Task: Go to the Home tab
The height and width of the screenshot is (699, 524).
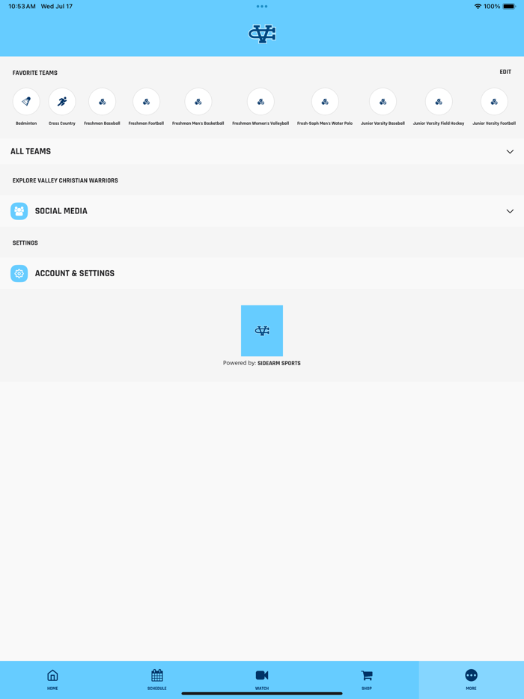Action: coord(52,680)
